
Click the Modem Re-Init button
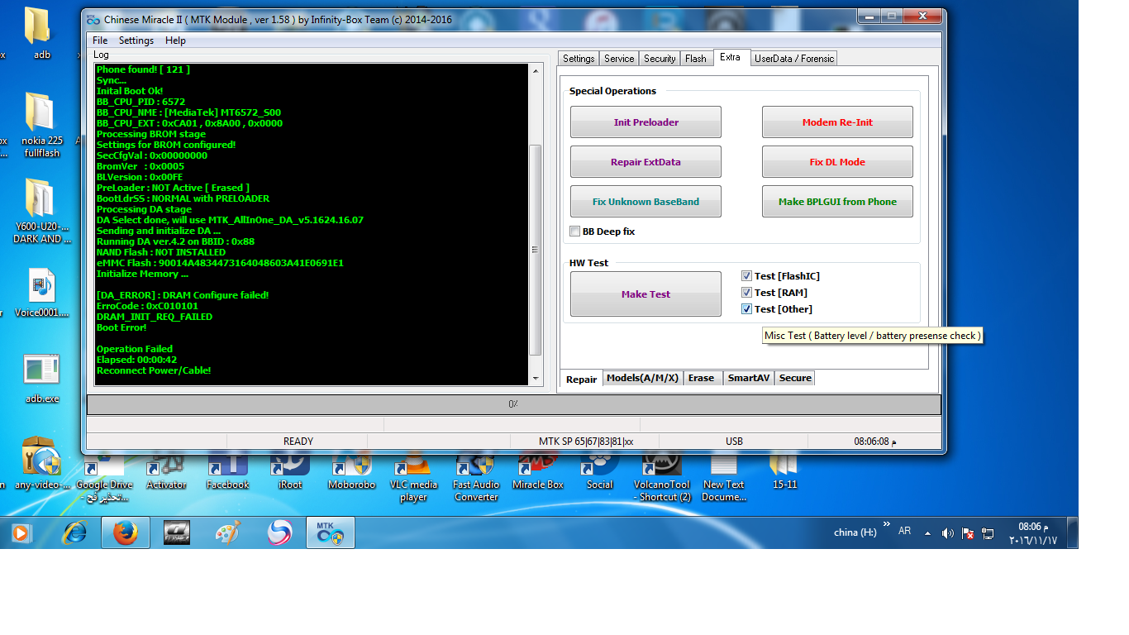[x=837, y=122]
